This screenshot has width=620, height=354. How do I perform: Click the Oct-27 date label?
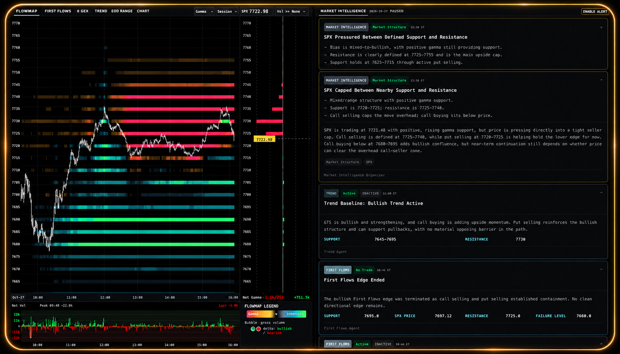click(x=18, y=298)
